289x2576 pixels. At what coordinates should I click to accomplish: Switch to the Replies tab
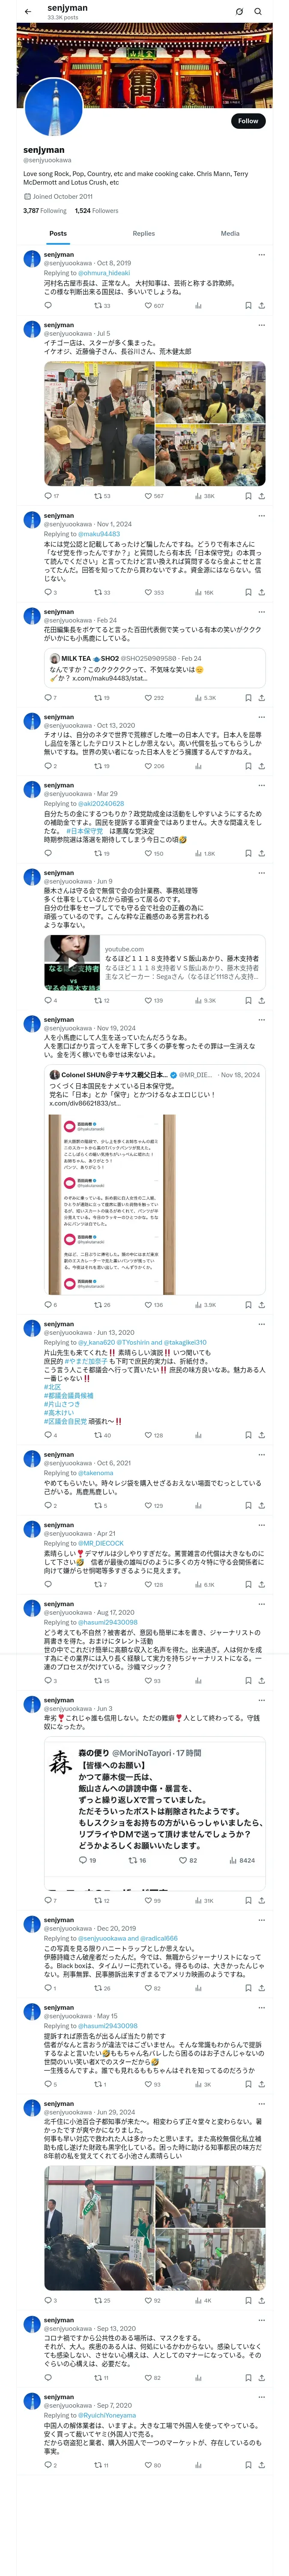[143, 233]
